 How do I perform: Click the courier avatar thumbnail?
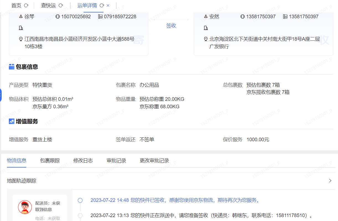[x=25, y=207]
